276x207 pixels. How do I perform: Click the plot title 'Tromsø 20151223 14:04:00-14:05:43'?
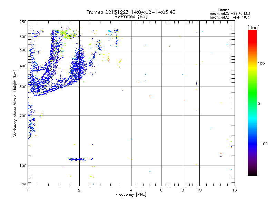point(131,12)
